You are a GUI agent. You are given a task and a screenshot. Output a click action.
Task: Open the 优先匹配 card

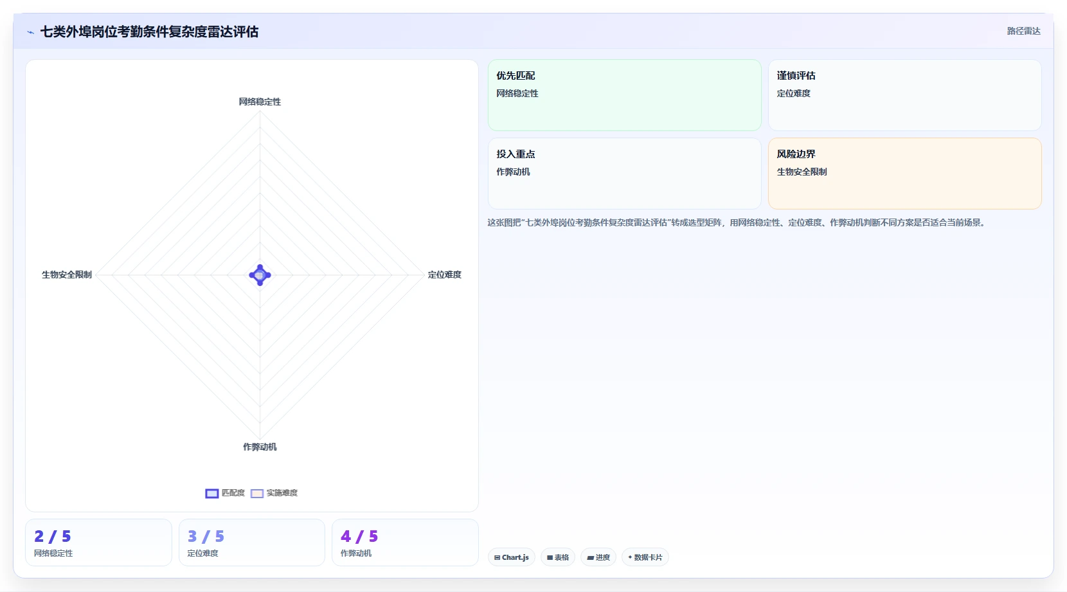click(x=625, y=95)
